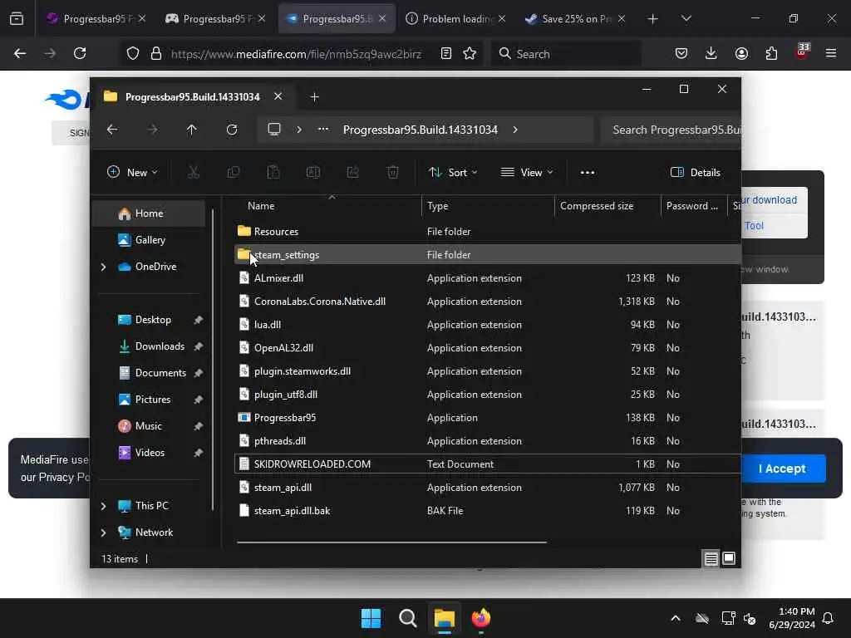Click the Copy icon in Explorer toolbar
The width and height of the screenshot is (851, 638).
coord(234,173)
